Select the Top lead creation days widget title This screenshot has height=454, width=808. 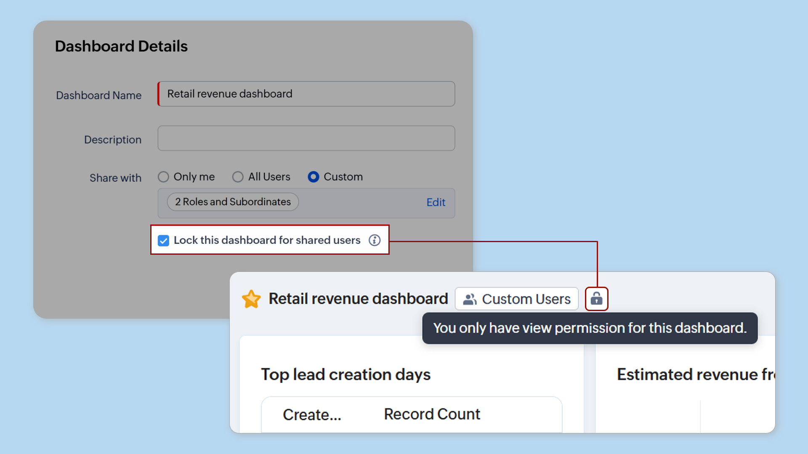click(x=346, y=374)
